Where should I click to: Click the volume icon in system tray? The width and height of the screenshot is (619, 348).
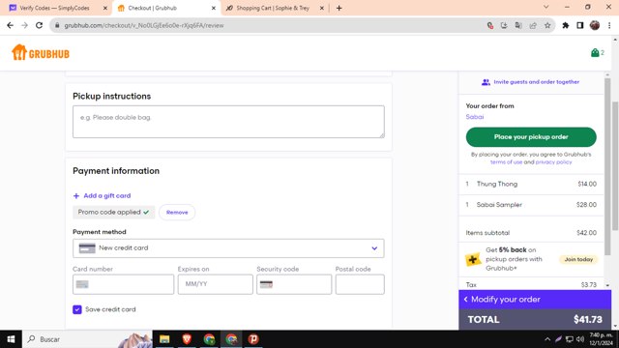(x=580, y=339)
